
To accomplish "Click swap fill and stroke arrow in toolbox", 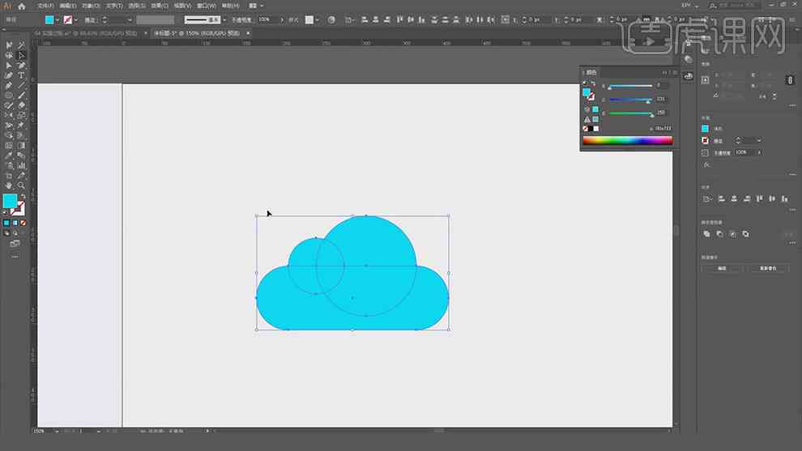I will click(23, 197).
